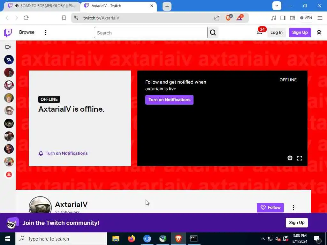This screenshot has height=245, width=327.
Task: Share this page via the share icon
Action: click(217, 18)
